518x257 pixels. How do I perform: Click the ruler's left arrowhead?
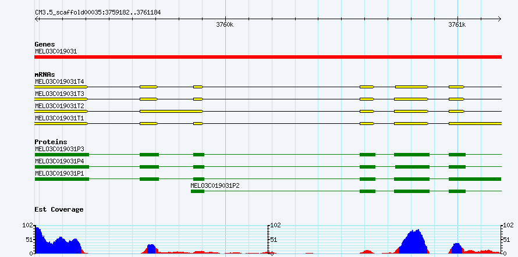[x=37, y=19]
